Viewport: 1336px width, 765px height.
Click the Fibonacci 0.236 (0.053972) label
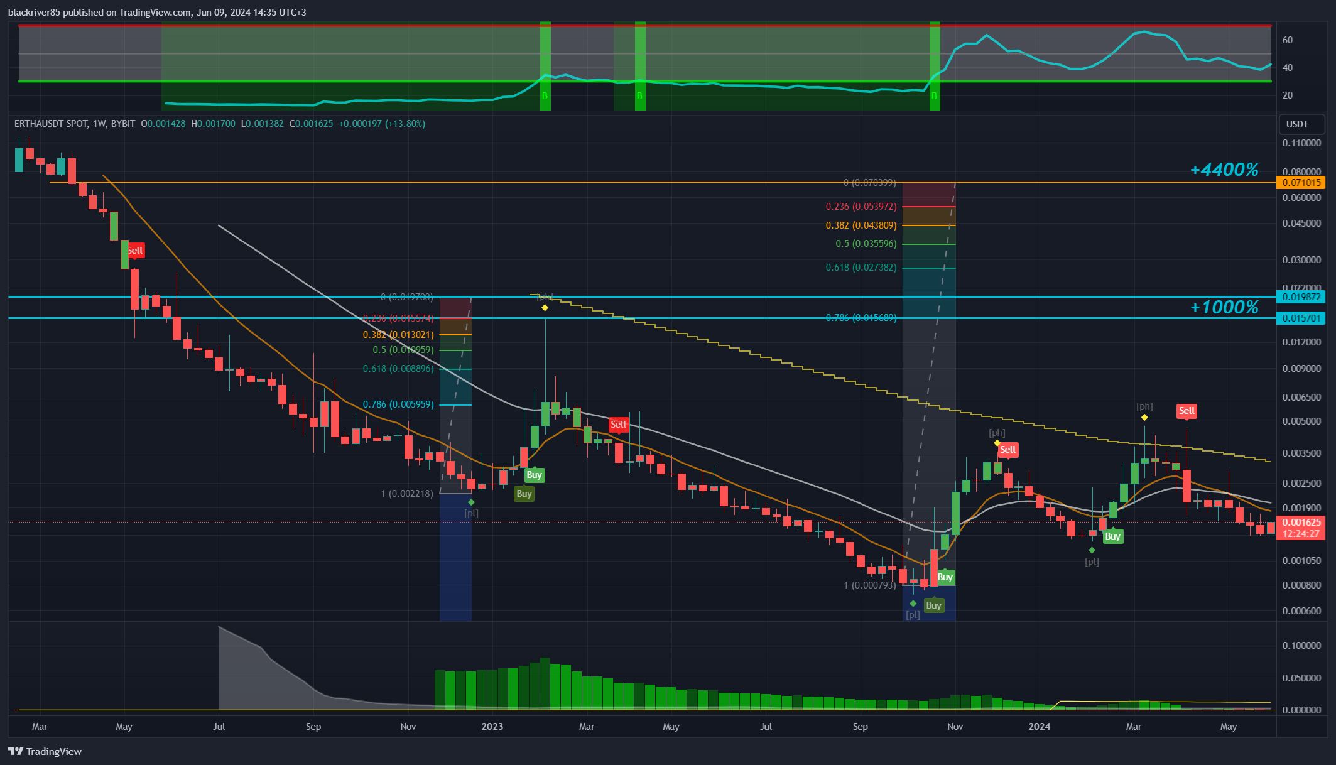(861, 207)
